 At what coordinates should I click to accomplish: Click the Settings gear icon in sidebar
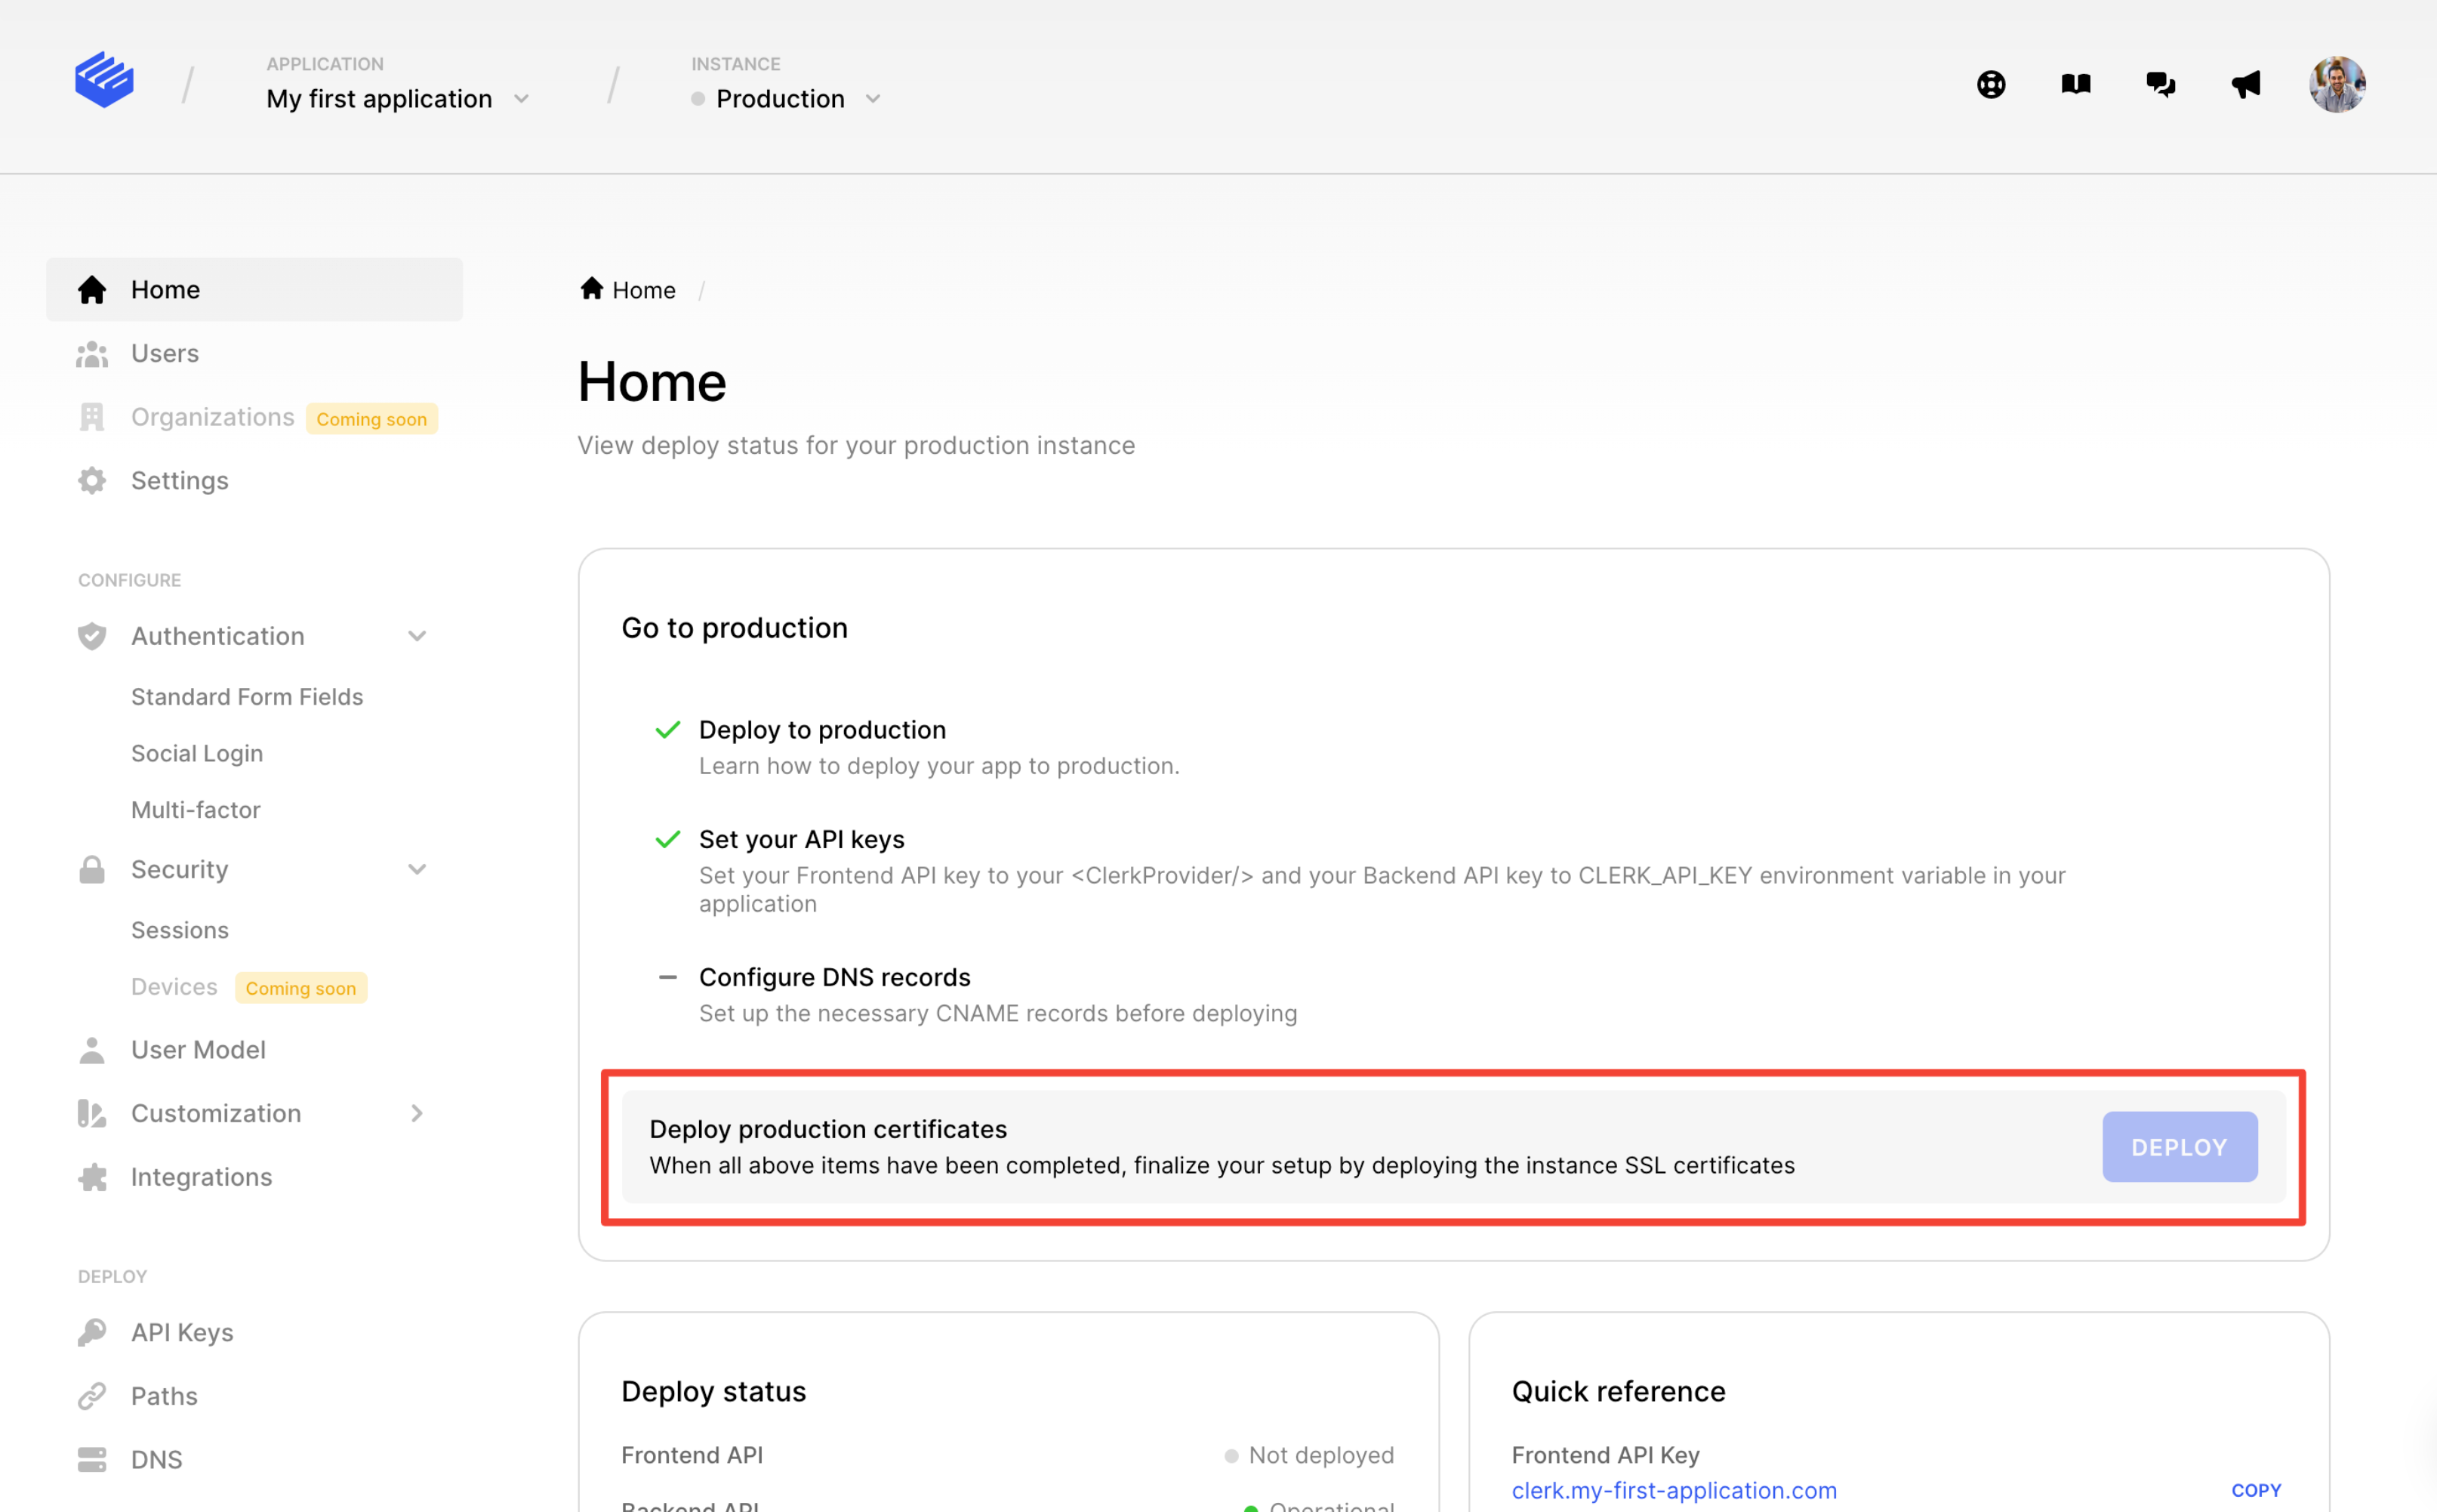click(92, 481)
